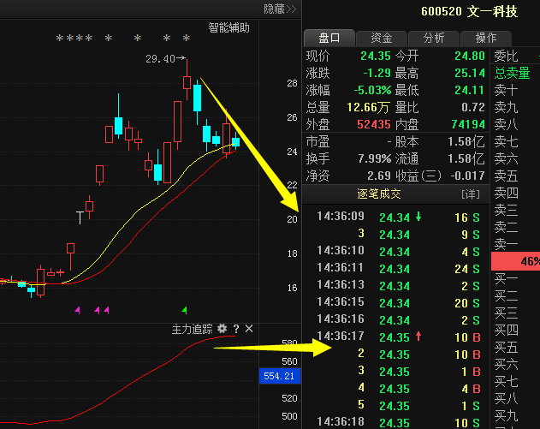
Task: Select the 卖十 order row
Action: coord(515,90)
